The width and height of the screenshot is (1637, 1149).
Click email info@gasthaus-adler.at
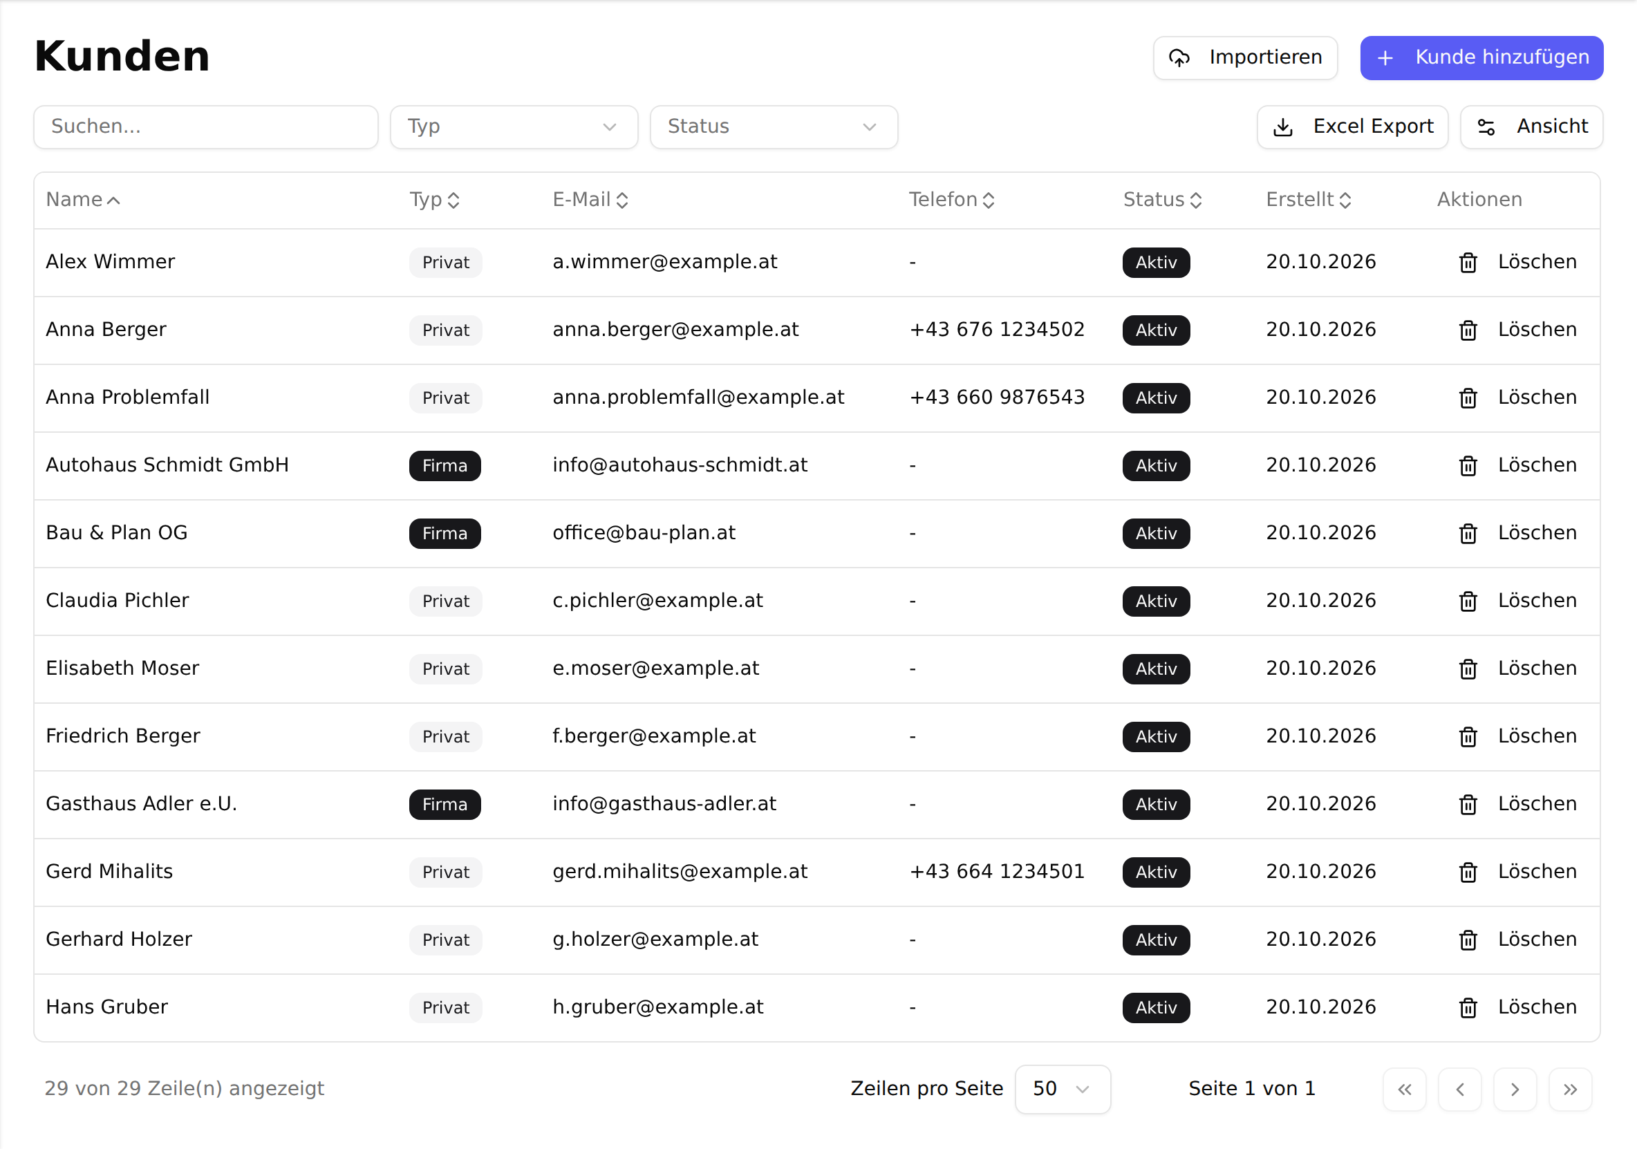pyautogui.click(x=664, y=804)
